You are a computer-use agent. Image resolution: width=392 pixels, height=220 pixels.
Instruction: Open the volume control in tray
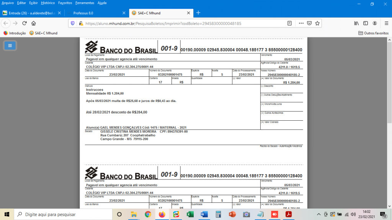[x=353, y=214]
